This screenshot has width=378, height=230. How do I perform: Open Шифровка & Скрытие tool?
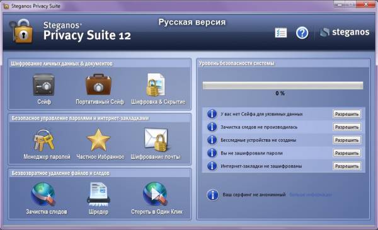(156, 84)
